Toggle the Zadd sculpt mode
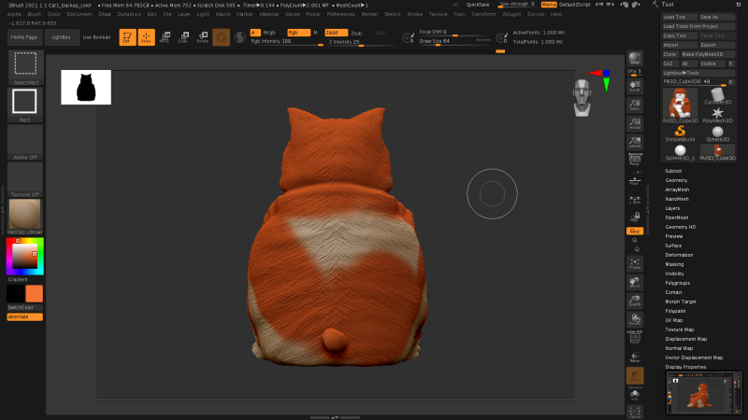 336,33
